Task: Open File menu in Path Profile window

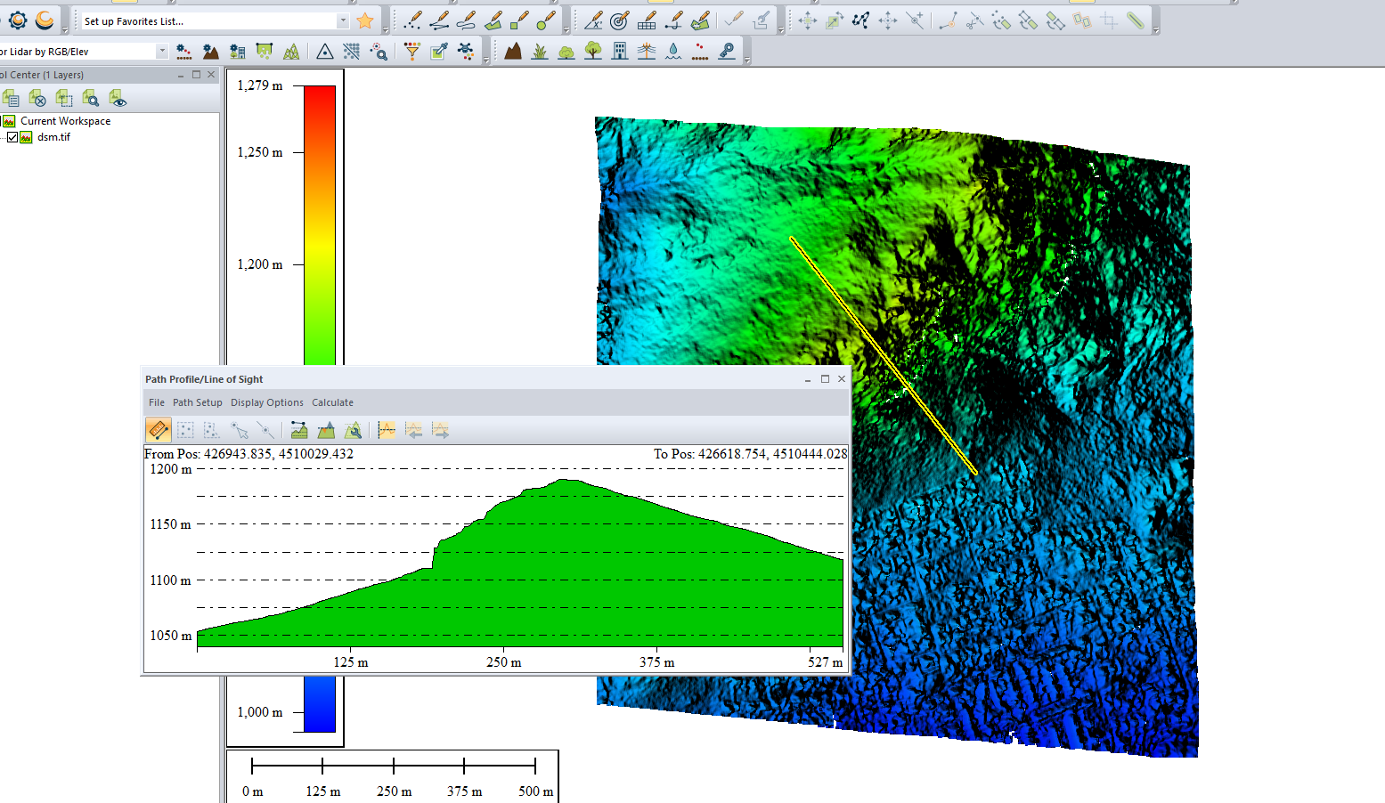Action: (x=157, y=402)
